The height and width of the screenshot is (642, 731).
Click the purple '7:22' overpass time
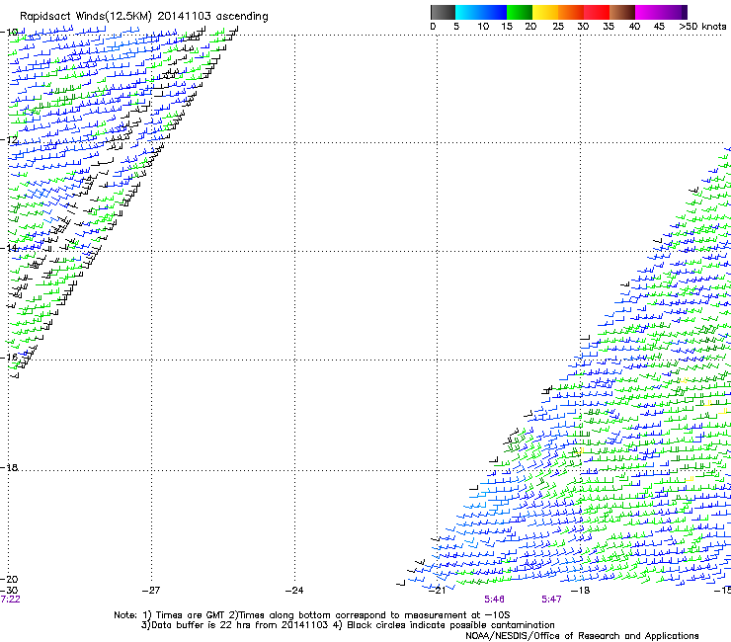click(10, 600)
